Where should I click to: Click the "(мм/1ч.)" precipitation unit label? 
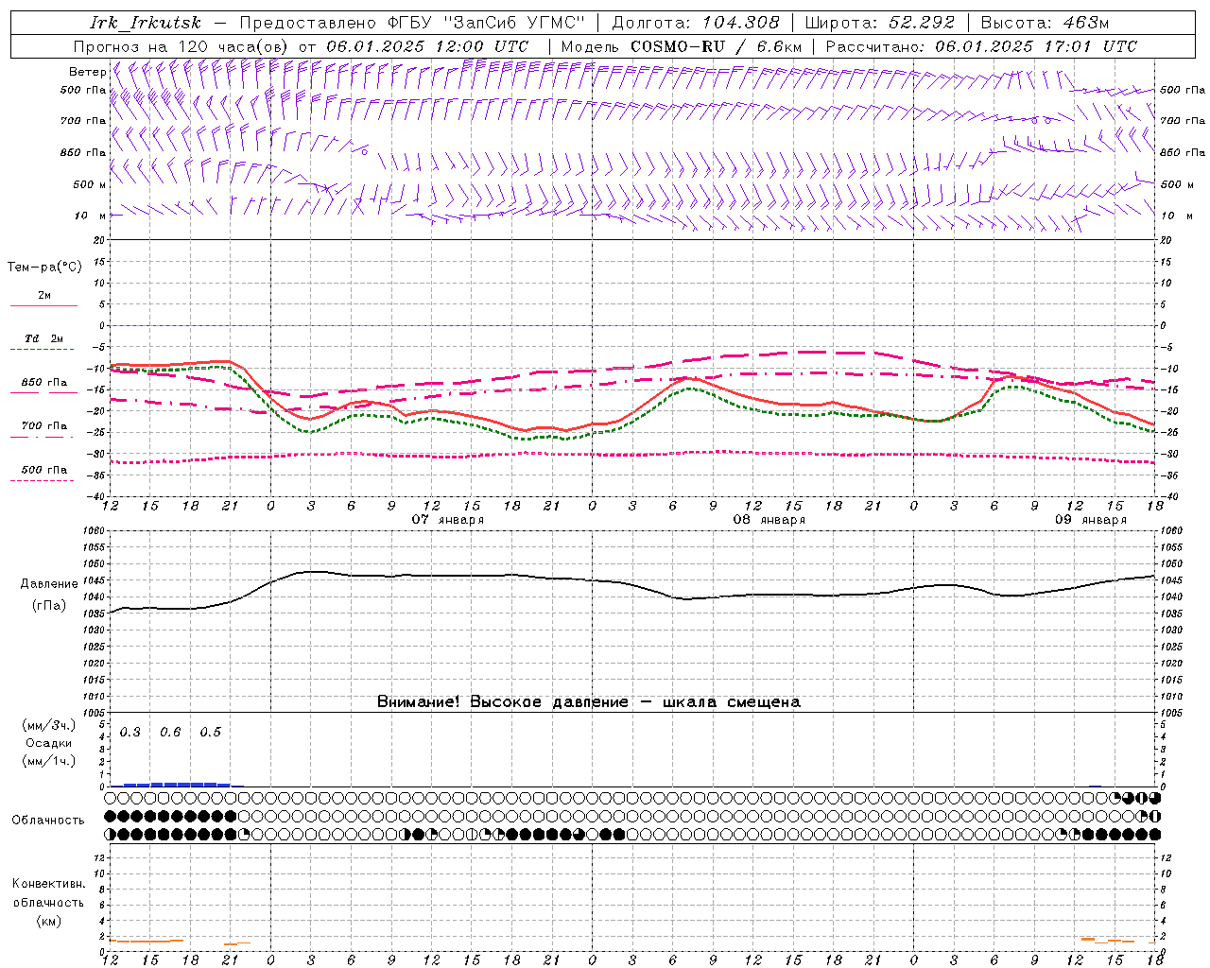click(x=49, y=761)
